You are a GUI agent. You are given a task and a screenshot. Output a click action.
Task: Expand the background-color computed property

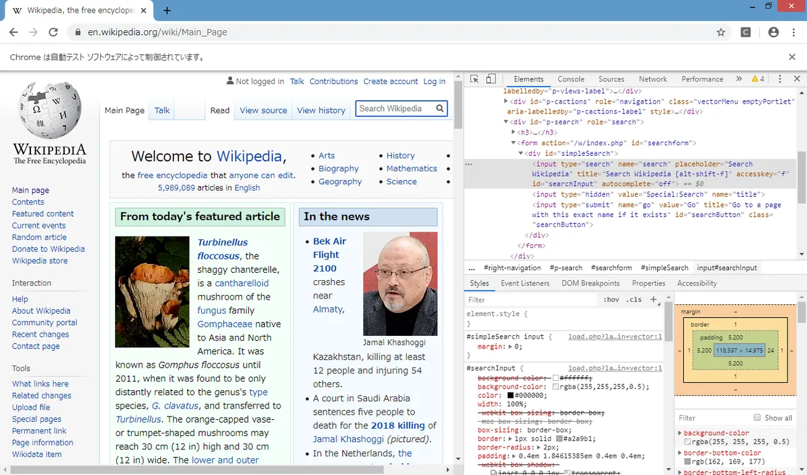pyautogui.click(x=680, y=433)
